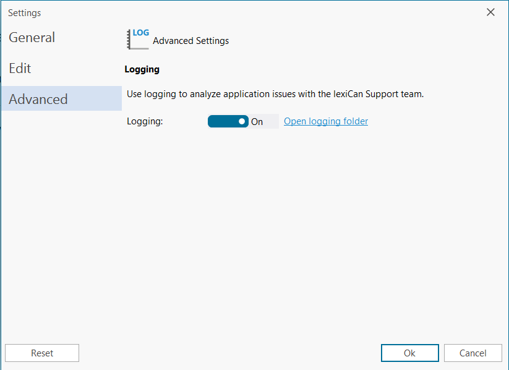The image size is (509, 370).
Task: Click the "On" state label beside the switch
Action: click(257, 122)
